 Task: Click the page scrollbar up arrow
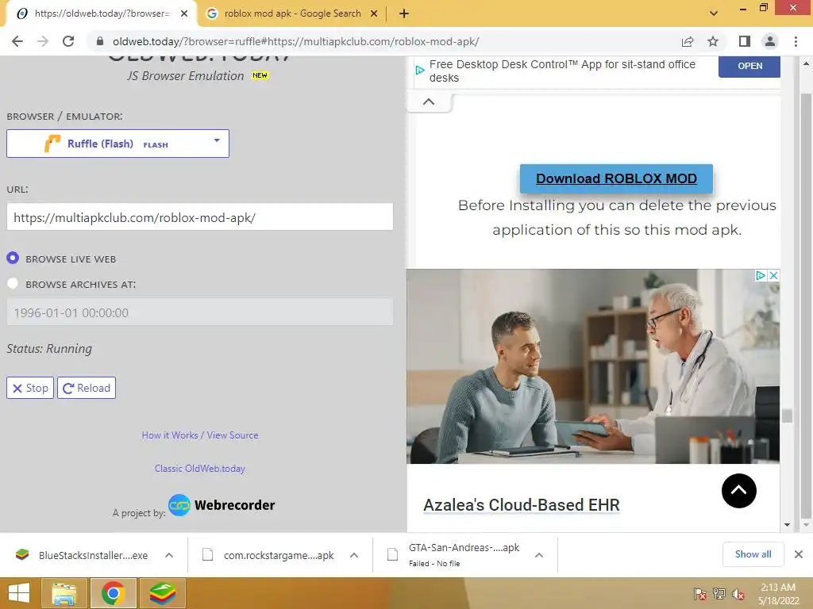click(806, 63)
